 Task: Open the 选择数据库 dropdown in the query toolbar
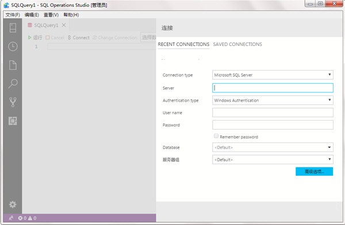coord(148,37)
